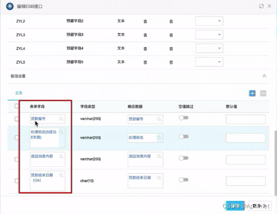Toggle 空值跳过 switch for 贷款编号 row
The width and height of the screenshot is (277, 214).
click(x=184, y=118)
